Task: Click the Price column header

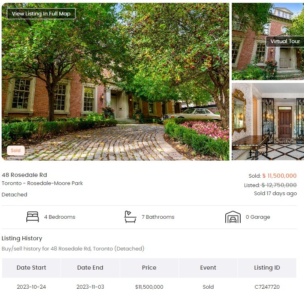Action: [x=149, y=268]
